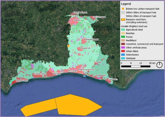The width and height of the screenshot is (165, 117).
Task: Click the Other artificial areas purple swatch
Action: [x=123, y=48]
